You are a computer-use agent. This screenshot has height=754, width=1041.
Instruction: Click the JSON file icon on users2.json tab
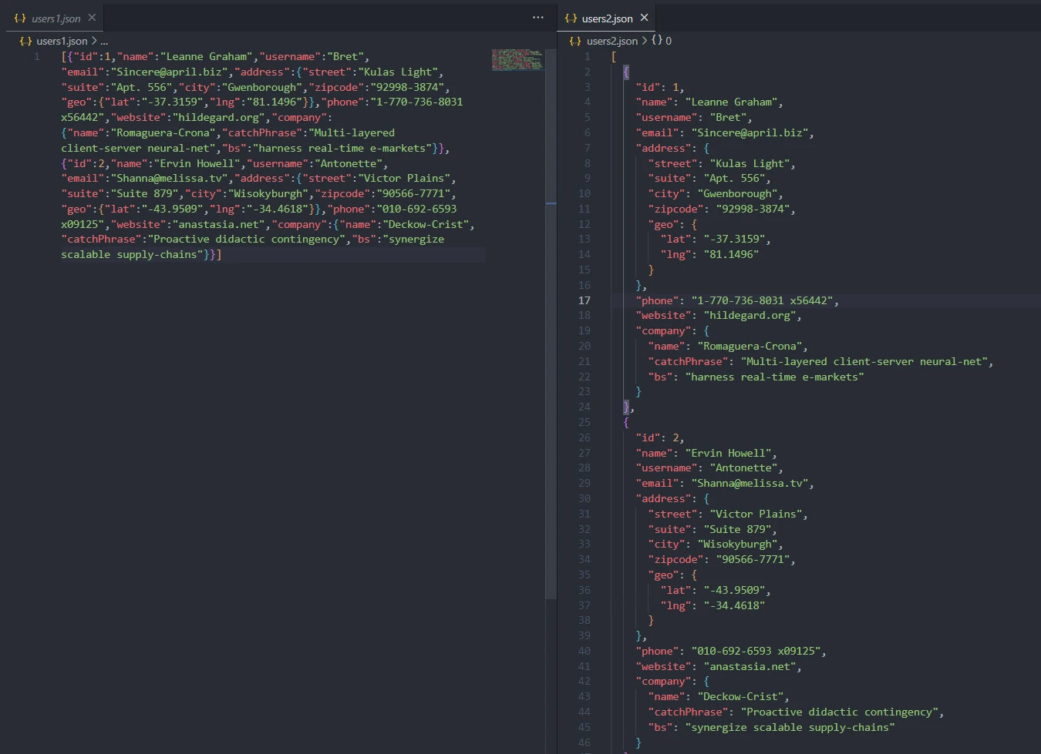[571, 18]
